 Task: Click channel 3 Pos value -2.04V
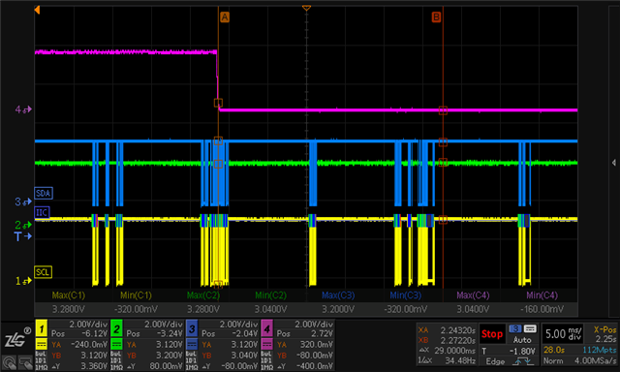[x=245, y=333]
